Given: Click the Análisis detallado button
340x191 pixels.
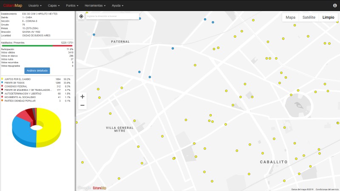Looking at the screenshot, I should [37, 70].
